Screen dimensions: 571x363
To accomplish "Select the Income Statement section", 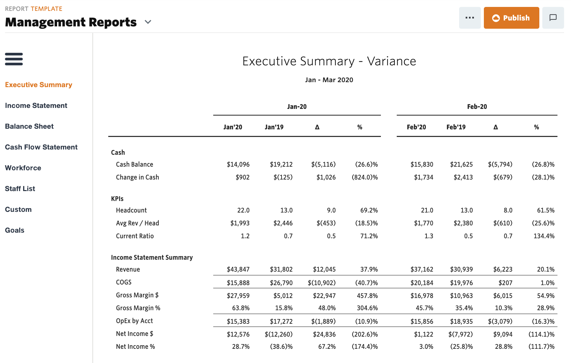I will click(x=36, y=105).
